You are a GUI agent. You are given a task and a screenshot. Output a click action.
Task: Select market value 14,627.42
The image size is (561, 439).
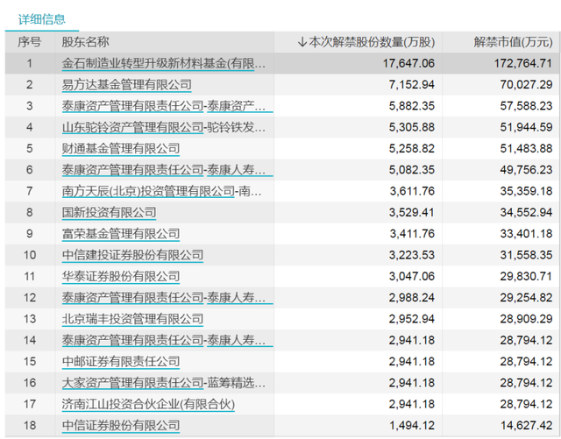click(x=526, y=425)
